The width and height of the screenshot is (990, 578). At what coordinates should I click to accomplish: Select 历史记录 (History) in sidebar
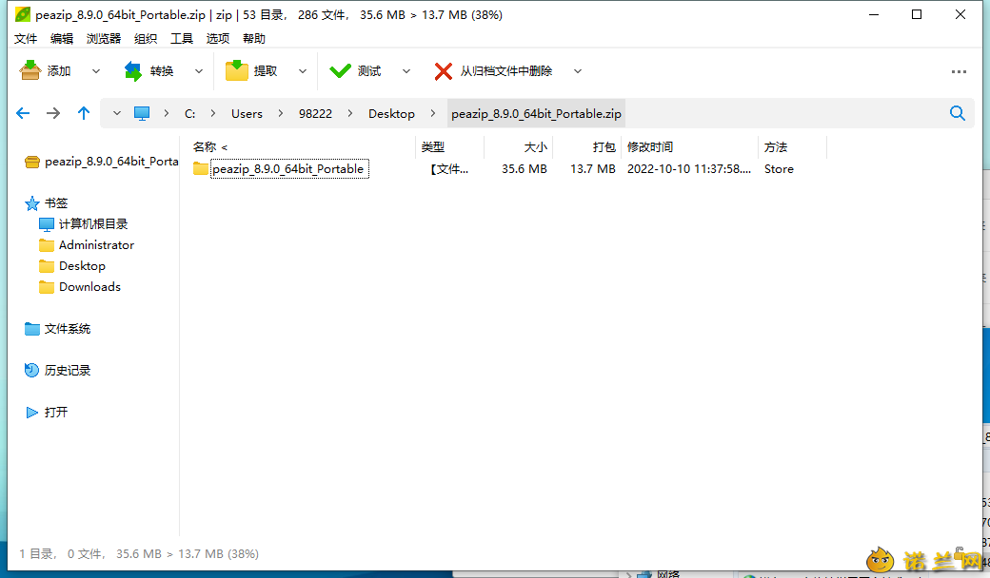(57, 370)
